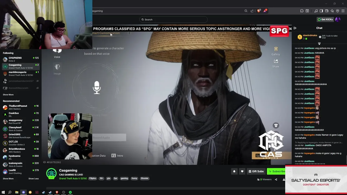Viewport: 347px width, 195px height.
Task: Open GrimOSRS recommended channel
Action: click(21, 136)
